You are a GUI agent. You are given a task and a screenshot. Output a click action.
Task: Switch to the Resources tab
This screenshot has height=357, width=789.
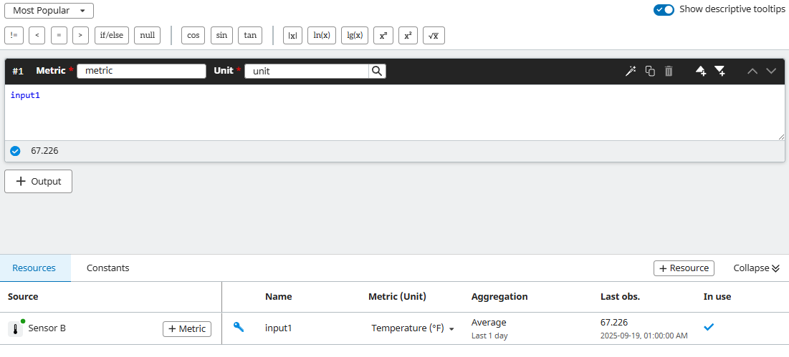[34, 268]
